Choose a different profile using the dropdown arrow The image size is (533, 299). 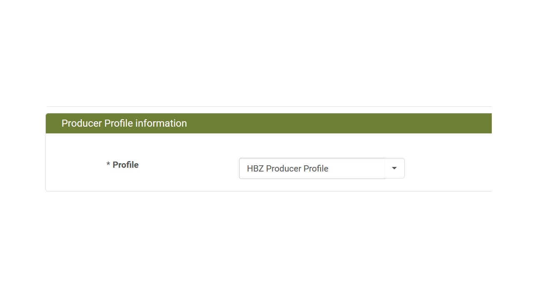394,168
